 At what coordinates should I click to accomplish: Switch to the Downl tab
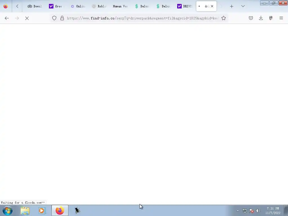click(35, 6)
